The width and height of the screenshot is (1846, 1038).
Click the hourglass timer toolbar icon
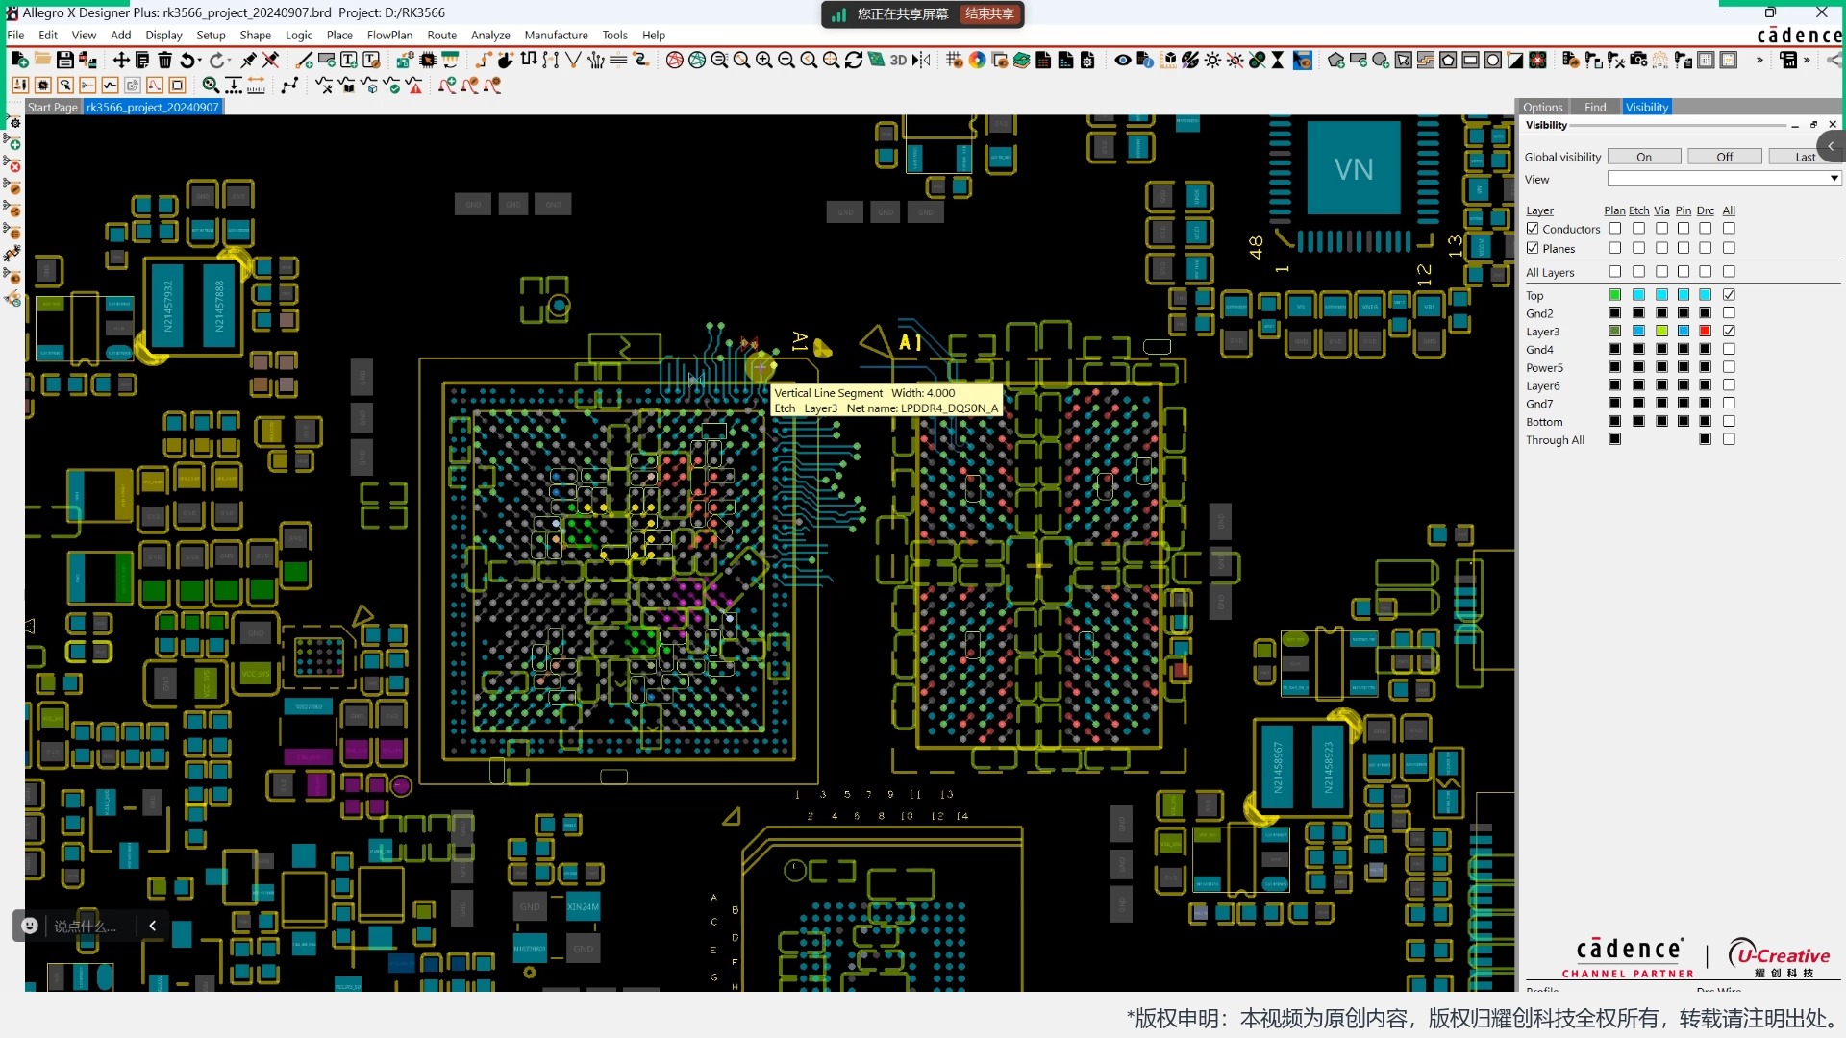[x=1278, y=60]
